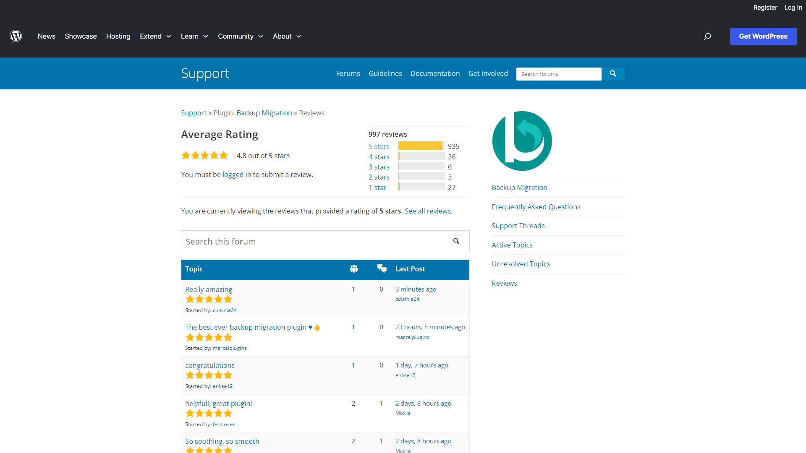The image size is (806, 453).
Task: Open the Forums tab in the Support bar
Action: (348, 73)
